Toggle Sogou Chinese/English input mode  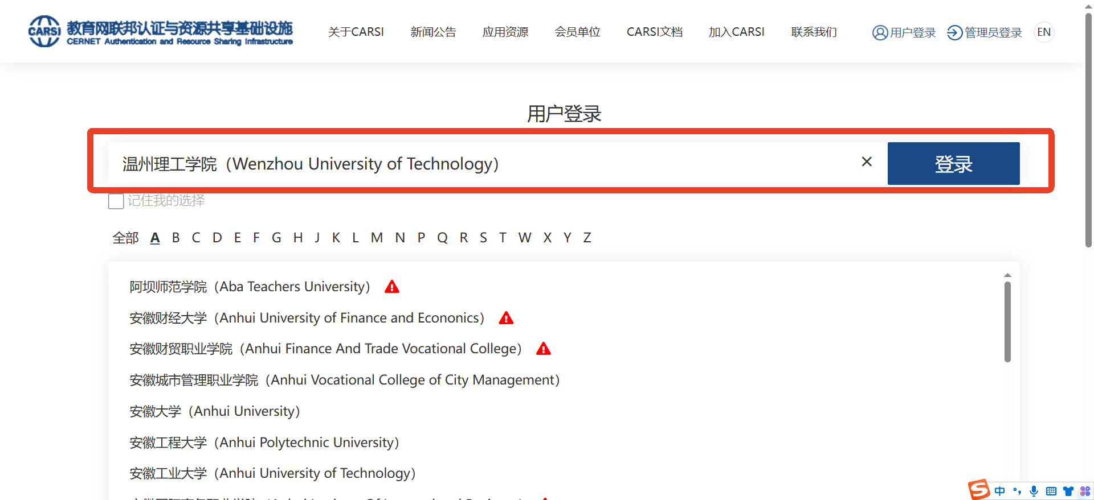[1000, 491]
